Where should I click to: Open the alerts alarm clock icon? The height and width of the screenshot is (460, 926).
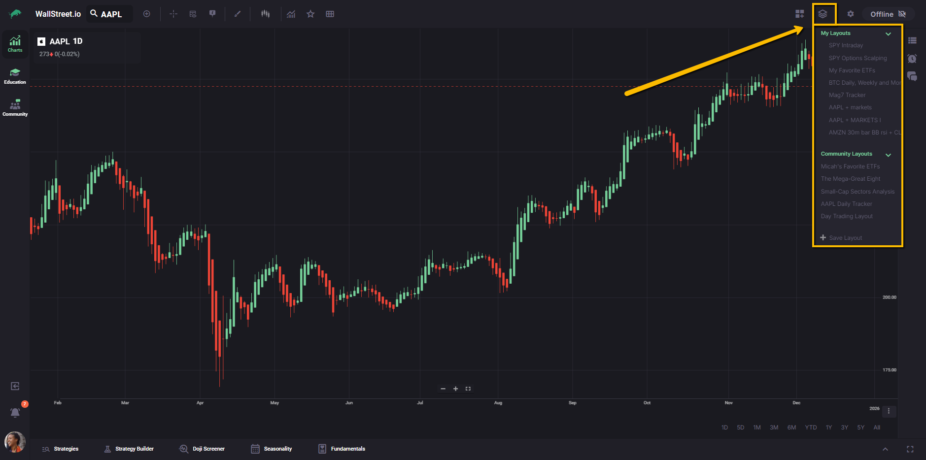[912, 59]
